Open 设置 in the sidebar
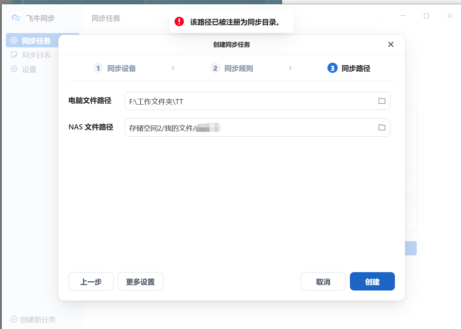Screen dimensions: 461x329 (24, 69)
